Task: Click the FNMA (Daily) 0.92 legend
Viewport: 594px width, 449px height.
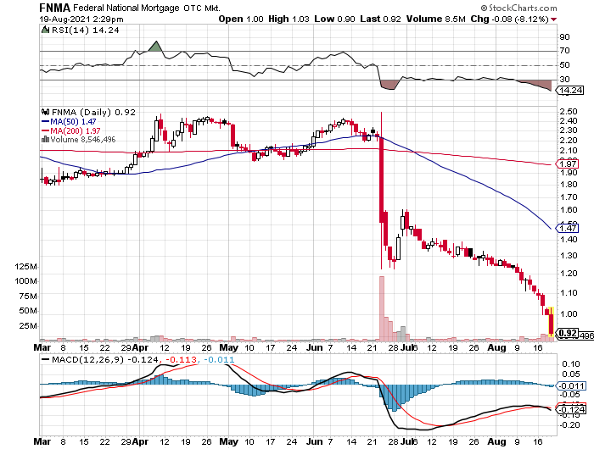Action: tap(93, 113)
